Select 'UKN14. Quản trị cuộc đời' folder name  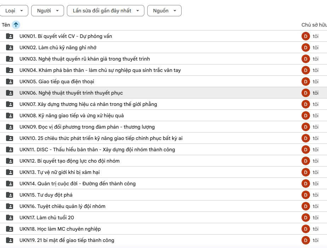coord(78,184)
